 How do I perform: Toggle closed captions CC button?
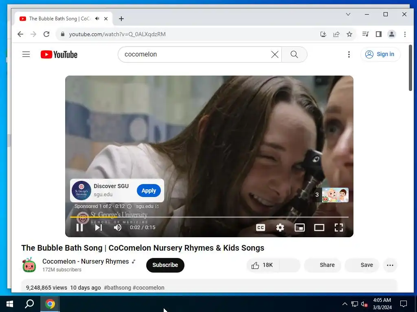click(x=260, y=227)
